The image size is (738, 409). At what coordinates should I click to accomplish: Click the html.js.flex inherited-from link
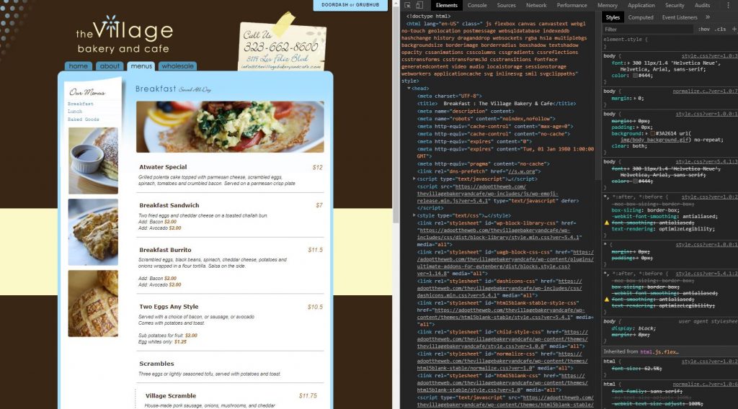(659, 351)
